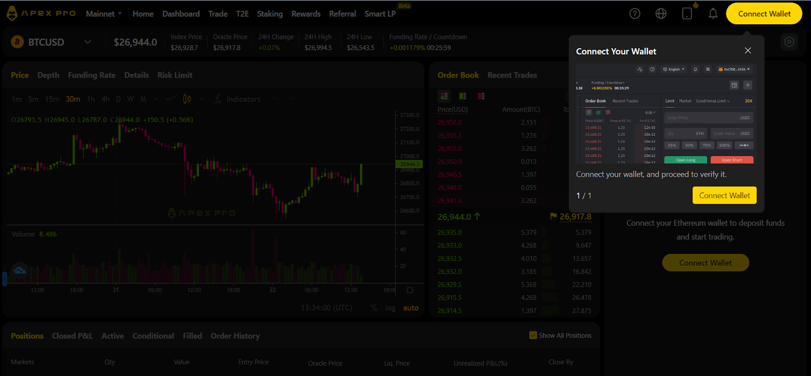Go to Staking page
Screen dimensions: 811x376
coord(270,14)
